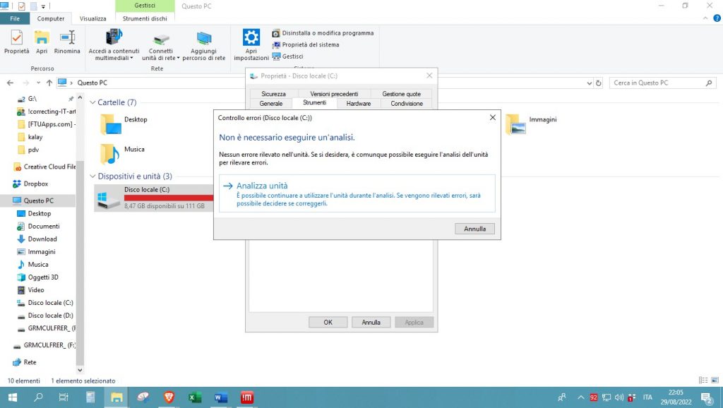This screenshot has height=408, width=723.
Task: Click OK in the properties dialog
Action: pos(328,323)
